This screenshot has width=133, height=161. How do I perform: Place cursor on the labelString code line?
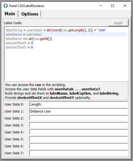(56, 30)
